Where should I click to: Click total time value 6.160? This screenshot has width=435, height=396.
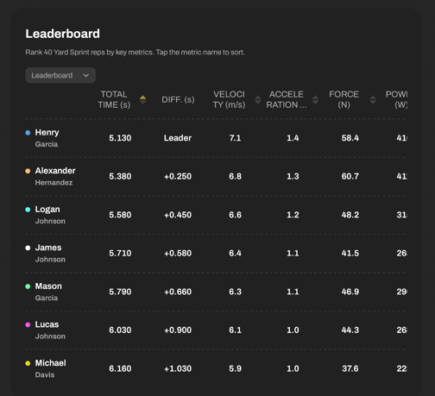click(x=120, y=368)
